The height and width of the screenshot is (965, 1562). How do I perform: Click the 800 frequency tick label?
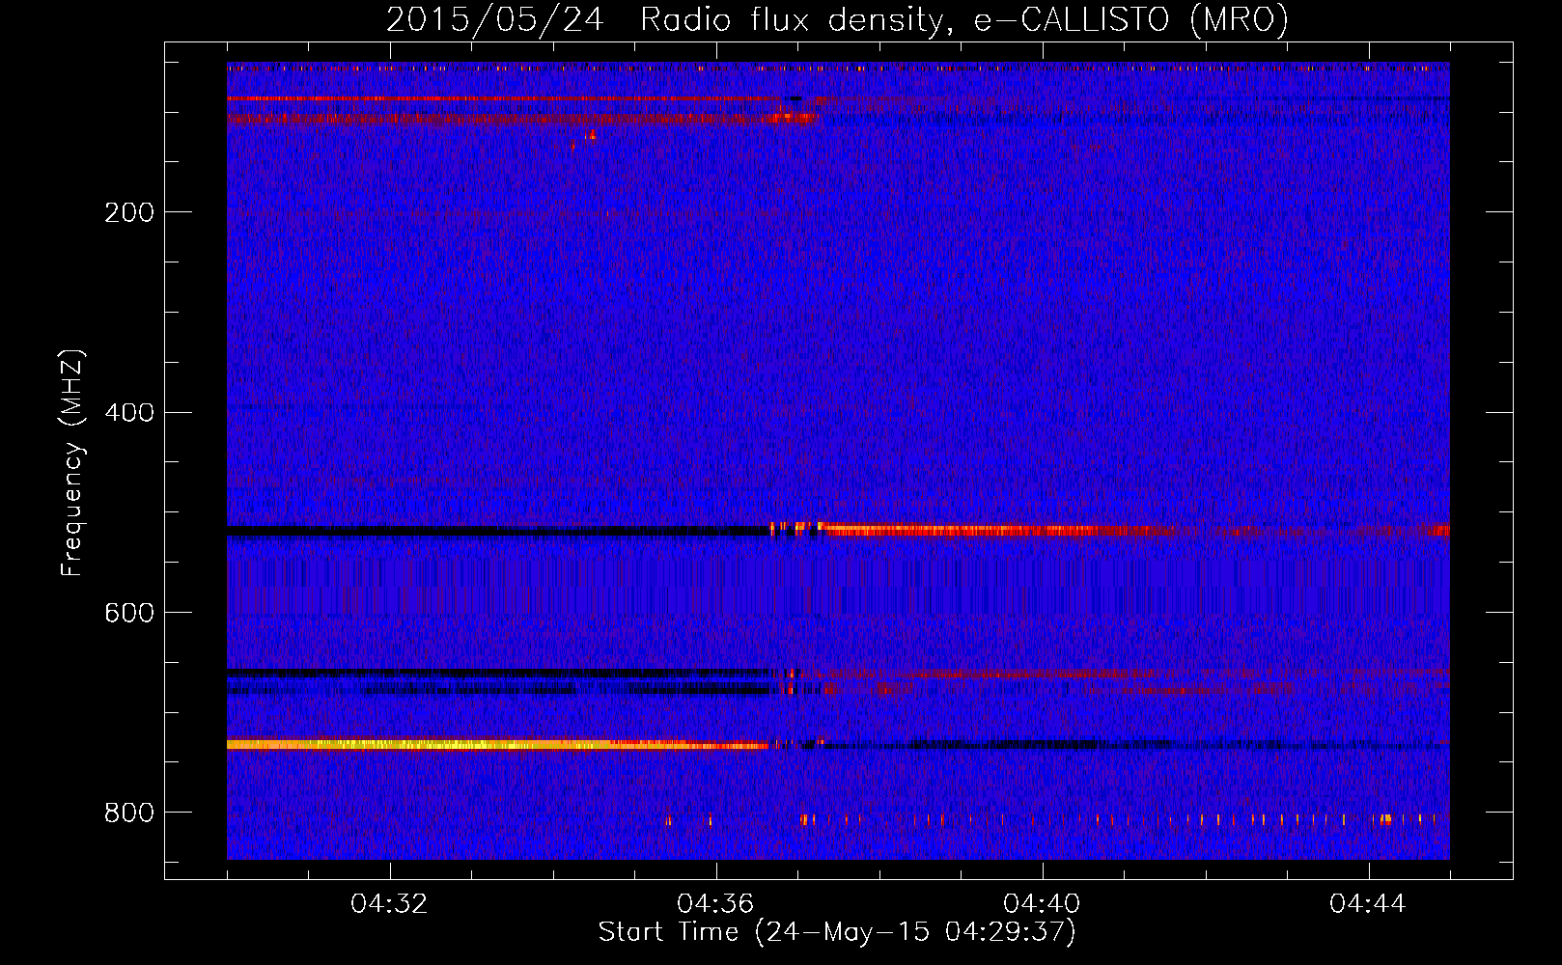coord(129,813)
